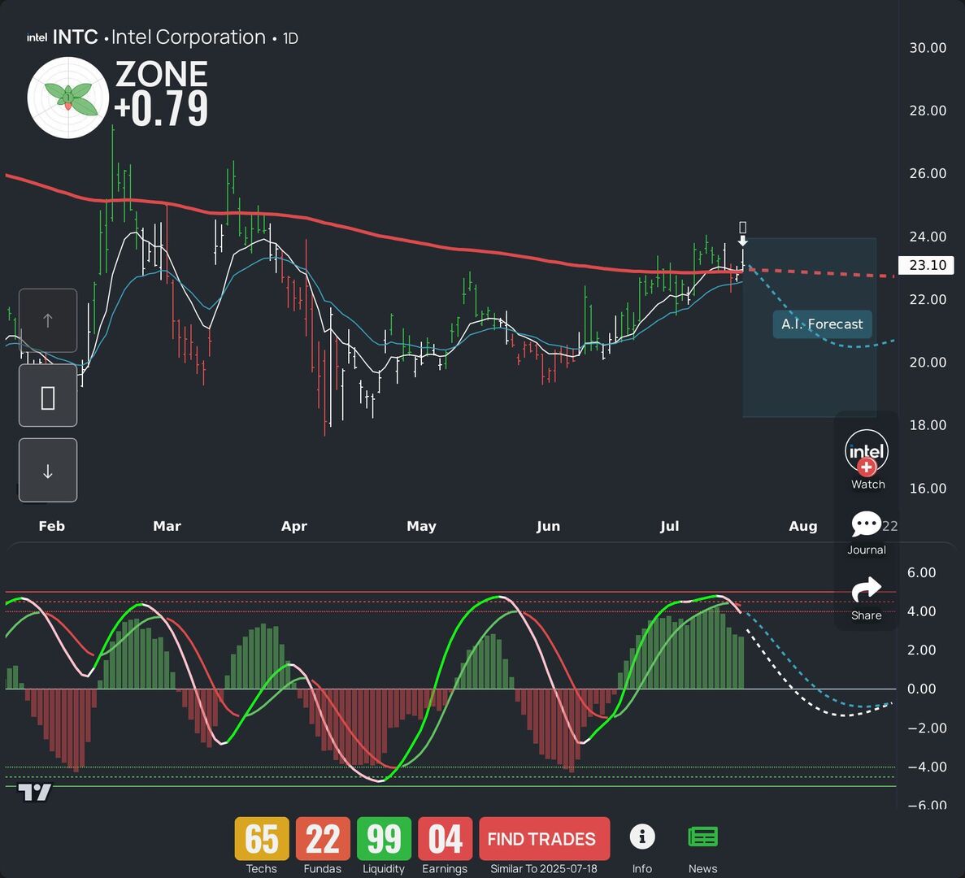Click the 16.00 price axis label

click(928, 489)
